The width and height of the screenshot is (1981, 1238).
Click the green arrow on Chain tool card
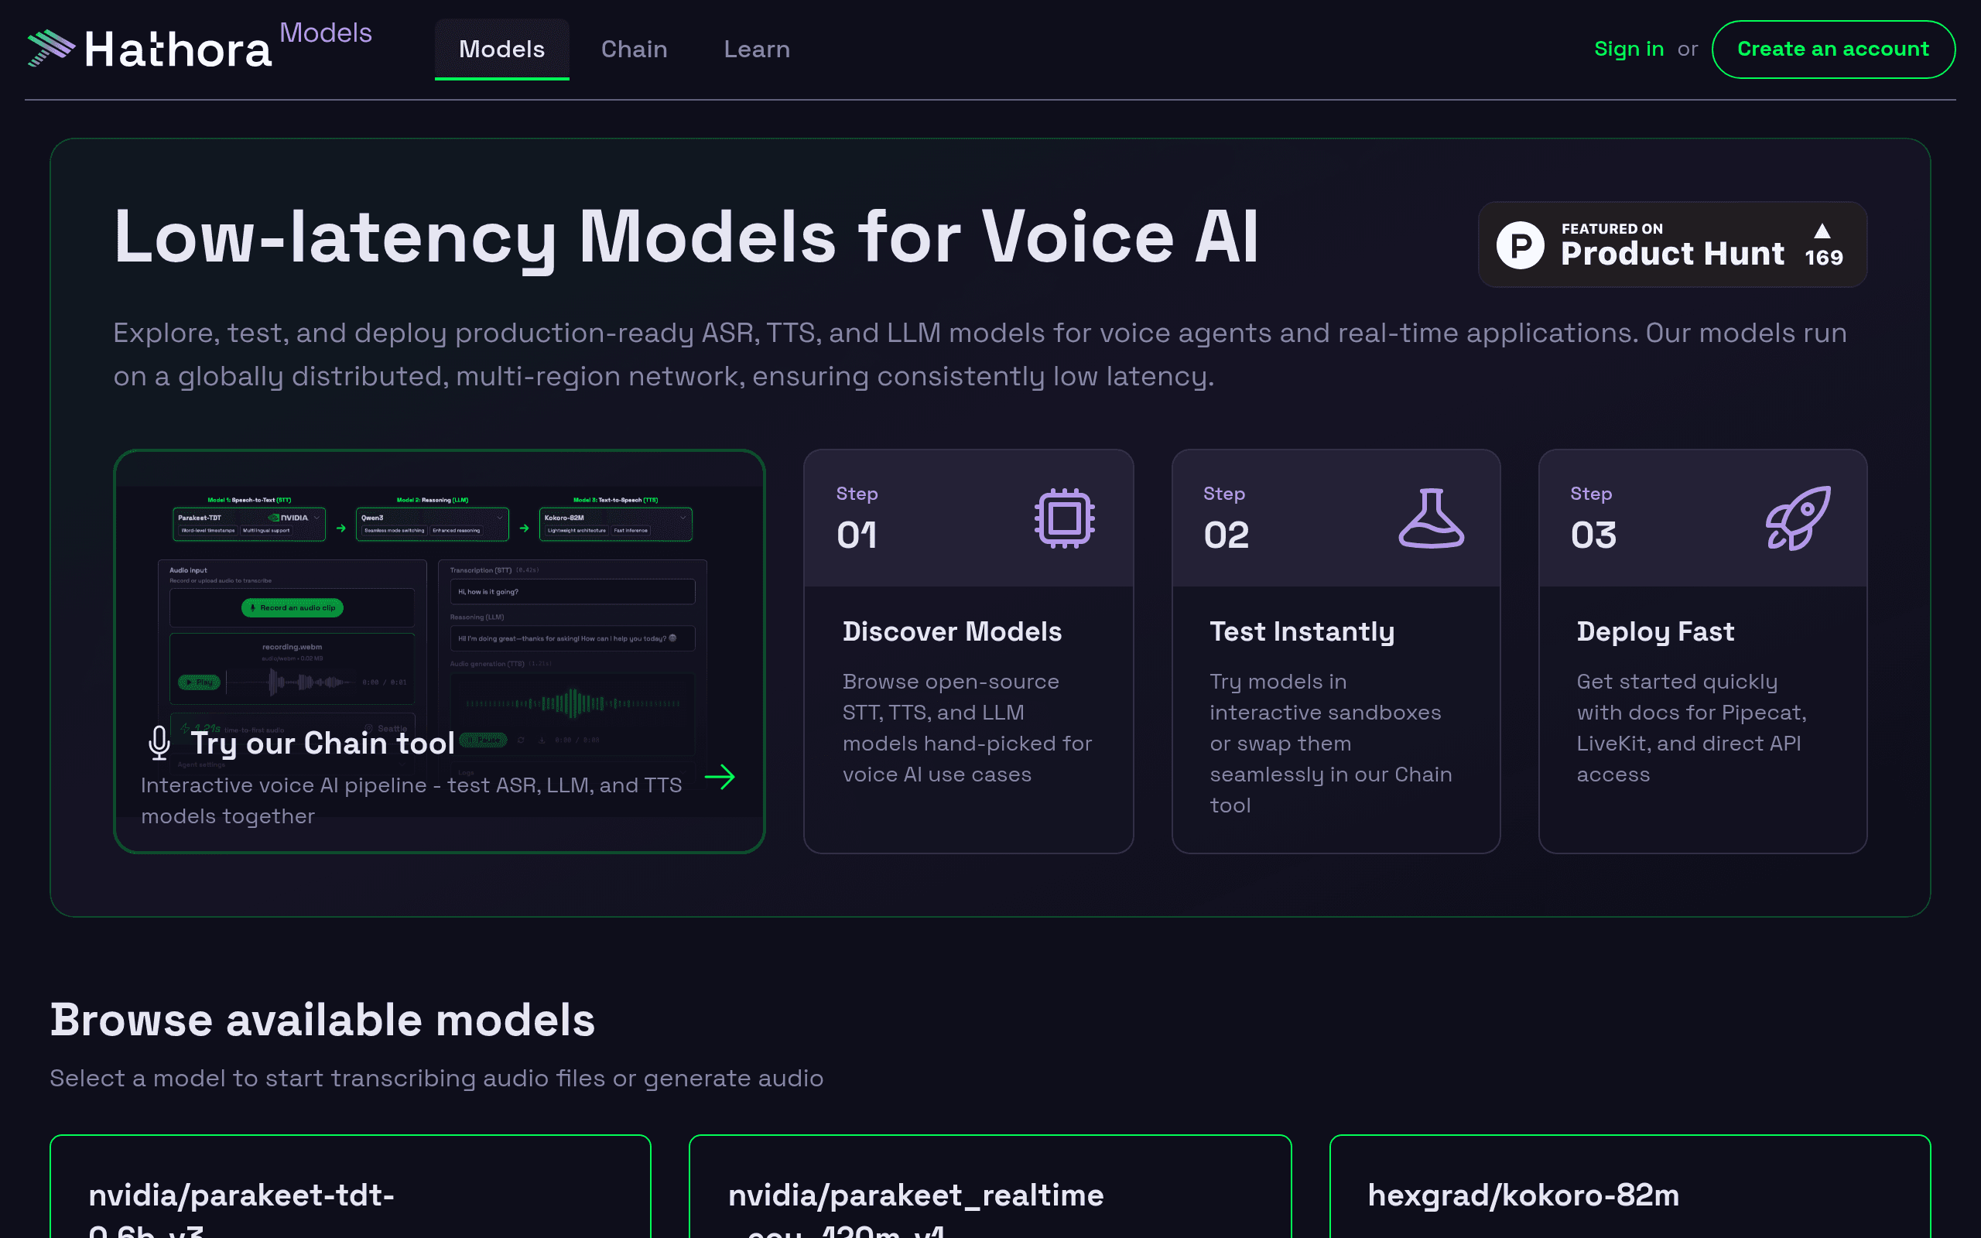[x=720, y=777]
